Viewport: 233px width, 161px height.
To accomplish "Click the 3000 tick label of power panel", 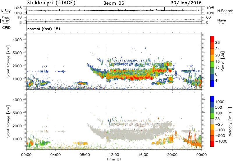I will point(17,53).
